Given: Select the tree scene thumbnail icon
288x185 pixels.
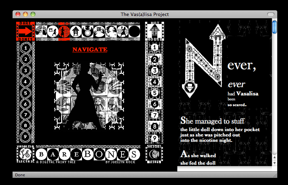Looking at the screenshot, I should point(42,31).
